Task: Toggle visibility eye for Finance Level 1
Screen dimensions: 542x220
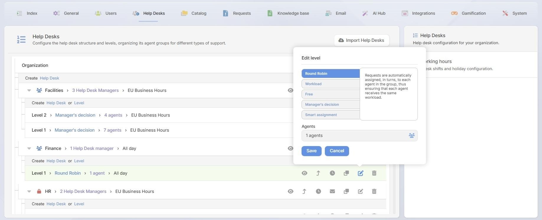Action: 304,173
